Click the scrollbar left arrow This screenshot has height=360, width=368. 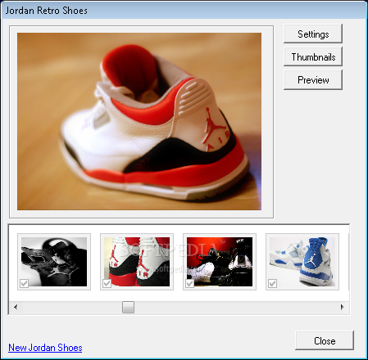(x=16, y=308)
